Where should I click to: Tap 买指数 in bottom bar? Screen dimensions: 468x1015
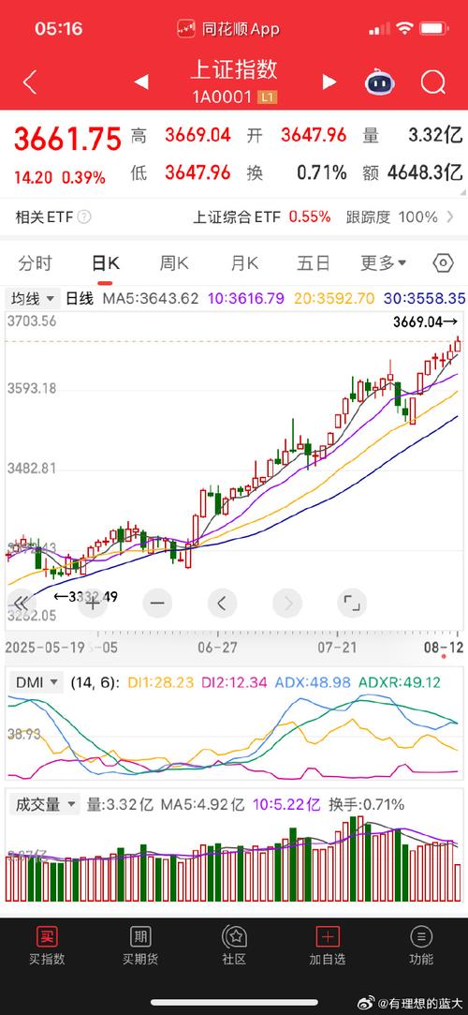(47, 945)
